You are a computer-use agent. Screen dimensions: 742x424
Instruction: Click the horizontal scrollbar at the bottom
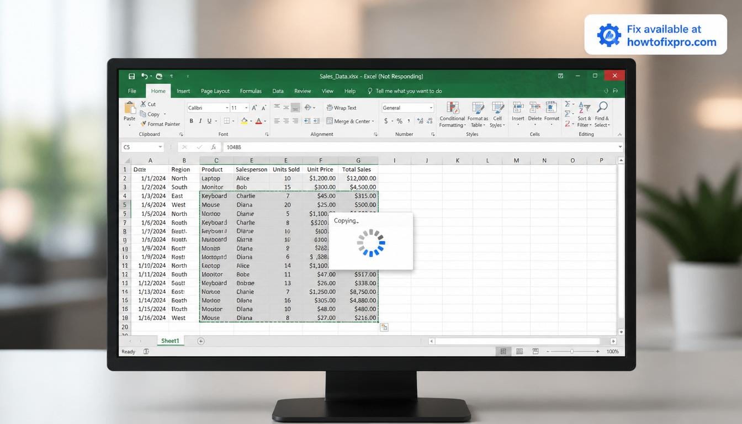(x=522, y=341)
